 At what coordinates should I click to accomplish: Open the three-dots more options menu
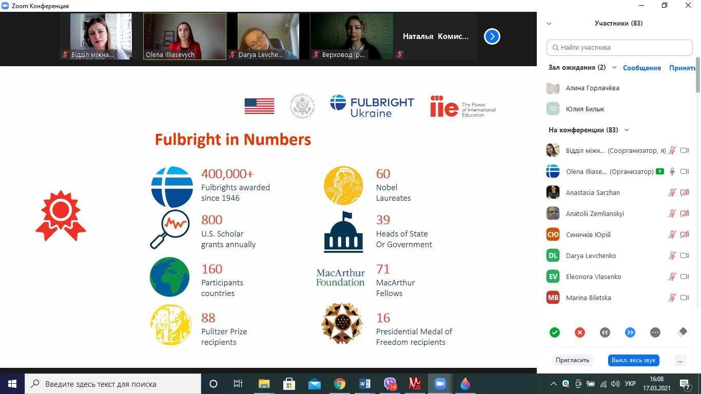(680, 360)
